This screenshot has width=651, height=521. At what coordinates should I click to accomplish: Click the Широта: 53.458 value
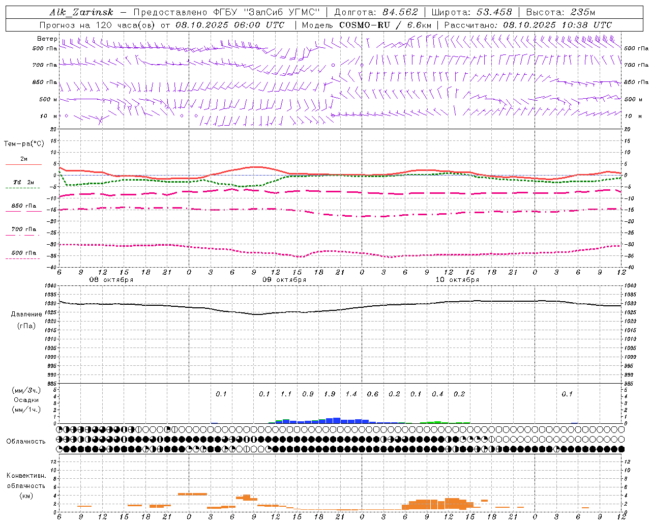471,12
